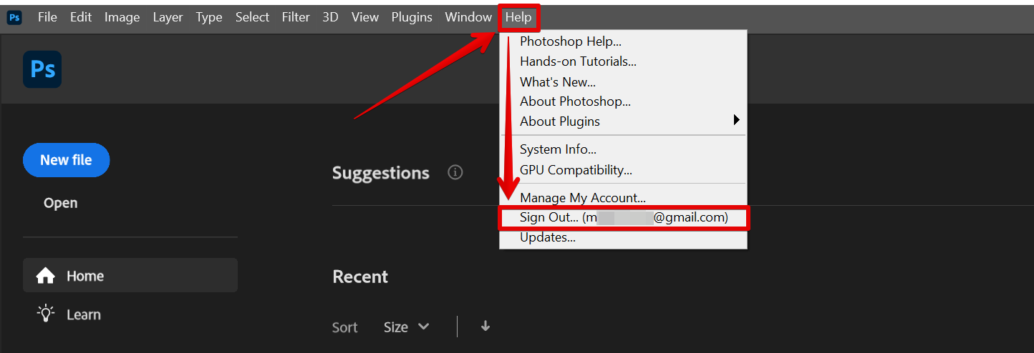This screenshot has width=1034, height=353.
Task: Click the Learn lightbulb icon
Action: tap(46, 314)
